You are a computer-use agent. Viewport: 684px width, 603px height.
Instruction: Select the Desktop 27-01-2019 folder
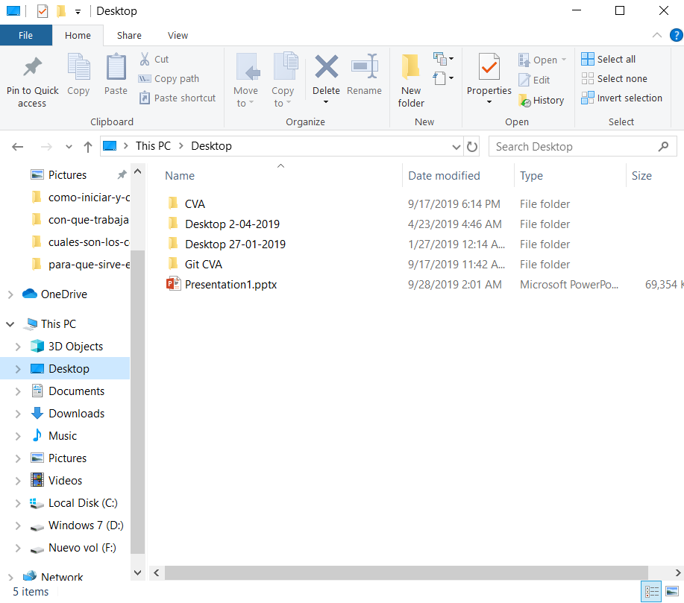point(235,244)
